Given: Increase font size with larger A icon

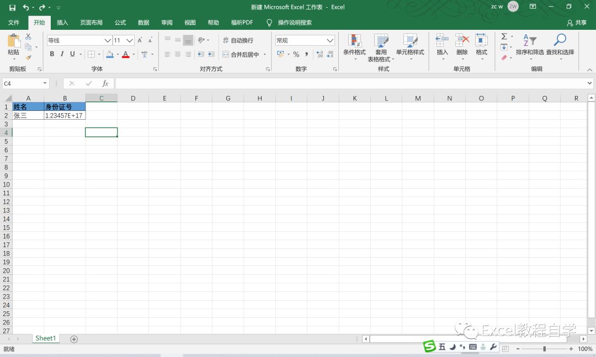Looking at the screenshot, I should [140, 40].
